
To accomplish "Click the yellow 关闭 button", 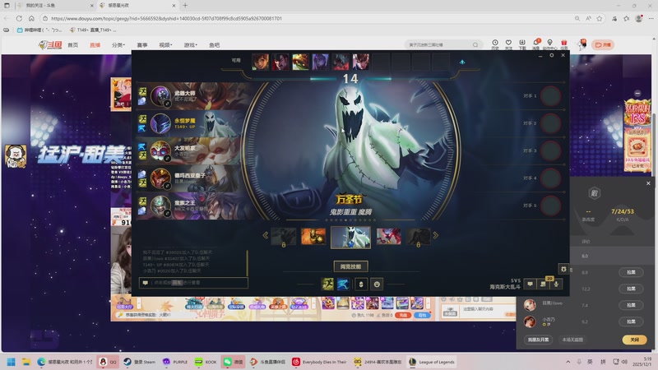I will tap(634, 340).
